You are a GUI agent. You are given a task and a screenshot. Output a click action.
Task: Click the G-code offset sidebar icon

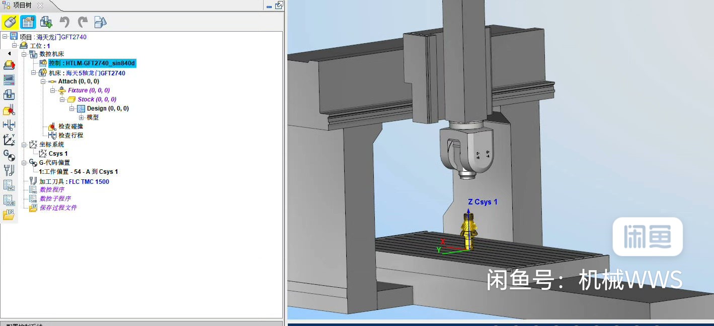(9, 156)
